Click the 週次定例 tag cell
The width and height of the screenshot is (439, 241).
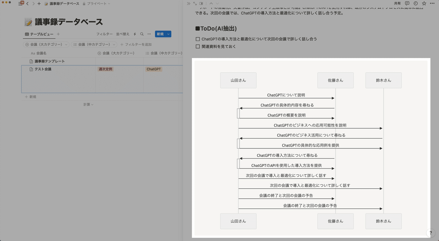pos(105,69)
